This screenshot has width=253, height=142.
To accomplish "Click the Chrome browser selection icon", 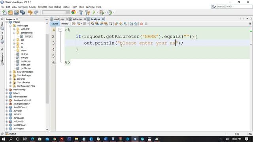I will 74,12.
